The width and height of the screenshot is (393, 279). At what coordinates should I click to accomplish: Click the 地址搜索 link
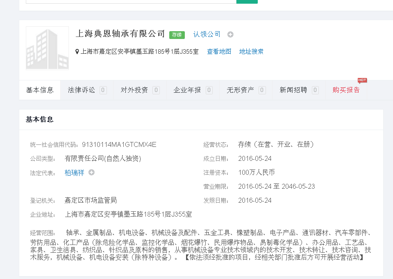(251, 52)
